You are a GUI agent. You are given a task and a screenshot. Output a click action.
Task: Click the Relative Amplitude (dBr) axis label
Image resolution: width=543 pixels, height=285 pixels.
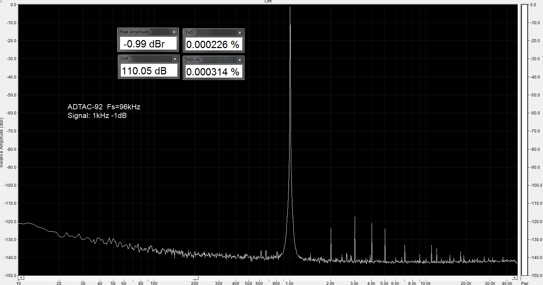pos(2,142)
